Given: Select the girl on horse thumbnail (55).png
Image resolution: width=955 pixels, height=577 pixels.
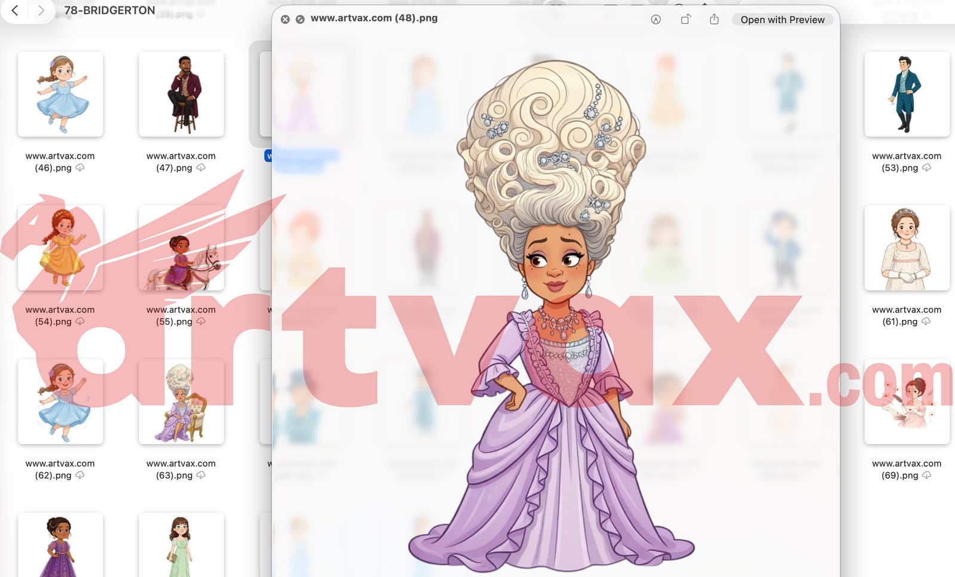Looking at the screenshot, I should coord(181,248).
